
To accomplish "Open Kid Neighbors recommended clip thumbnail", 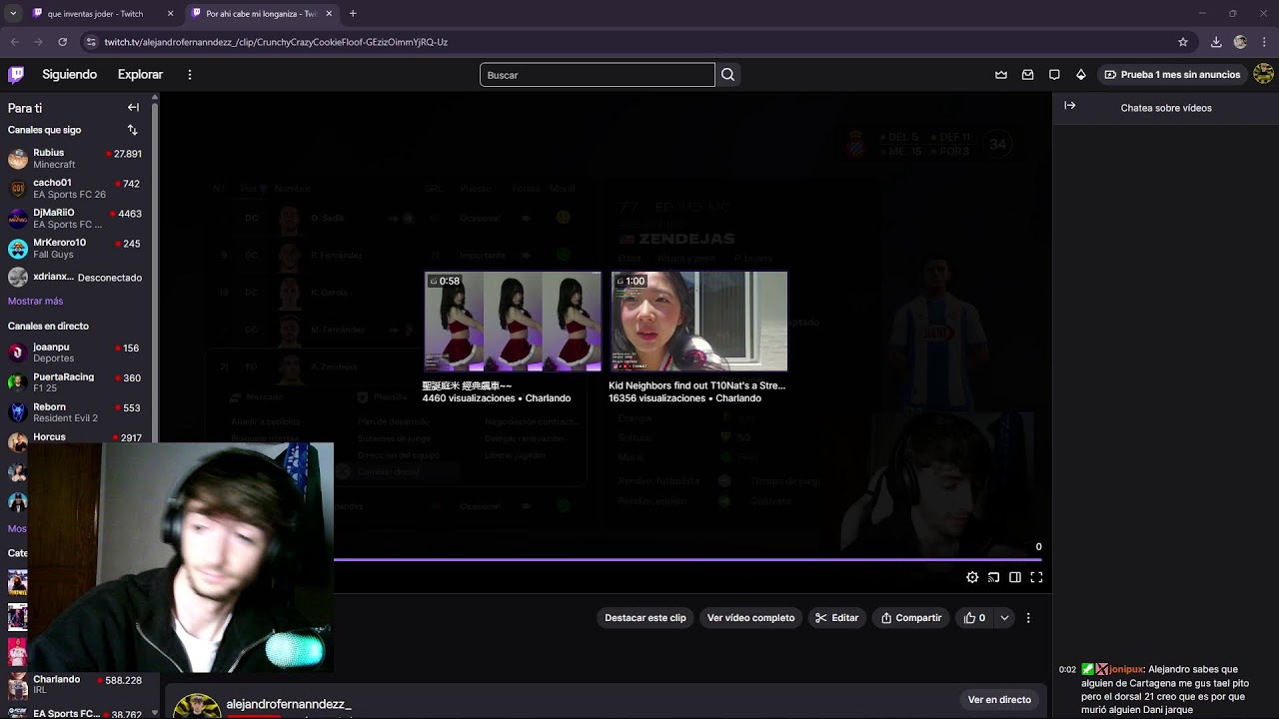I will 698,322.
